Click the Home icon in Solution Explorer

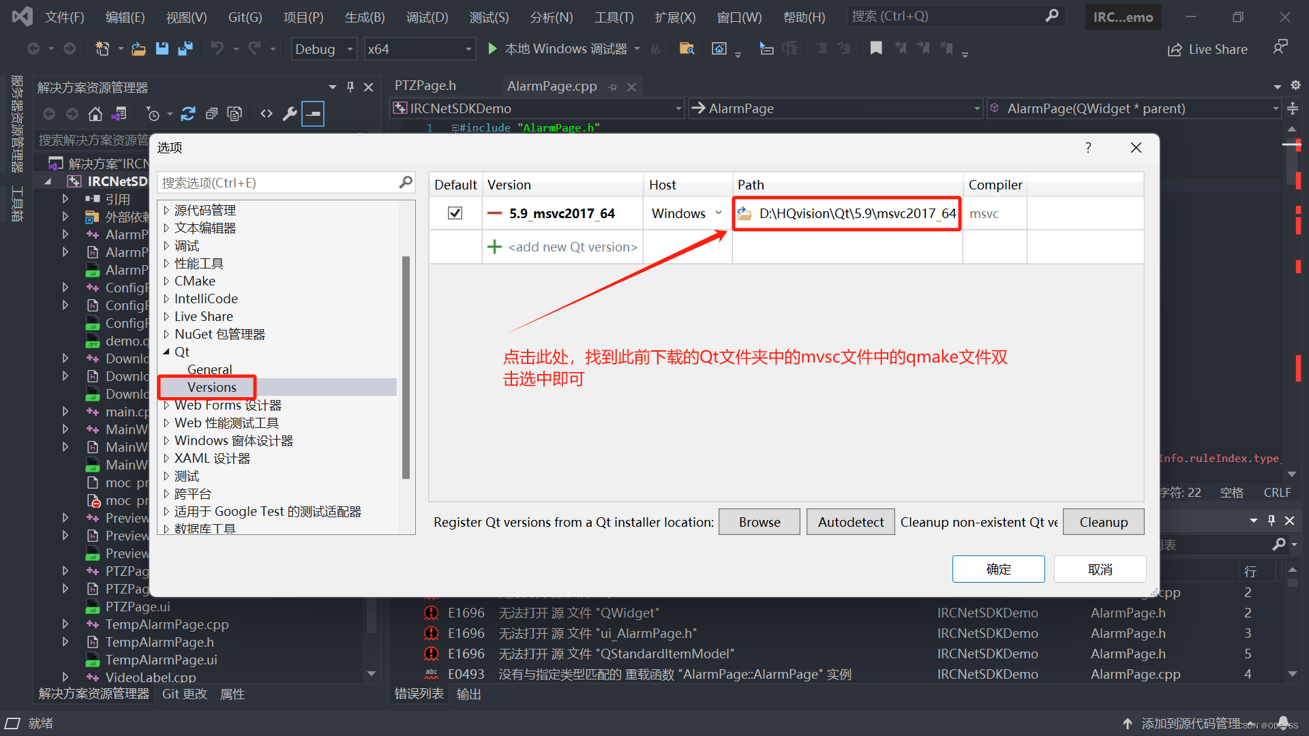95,114
